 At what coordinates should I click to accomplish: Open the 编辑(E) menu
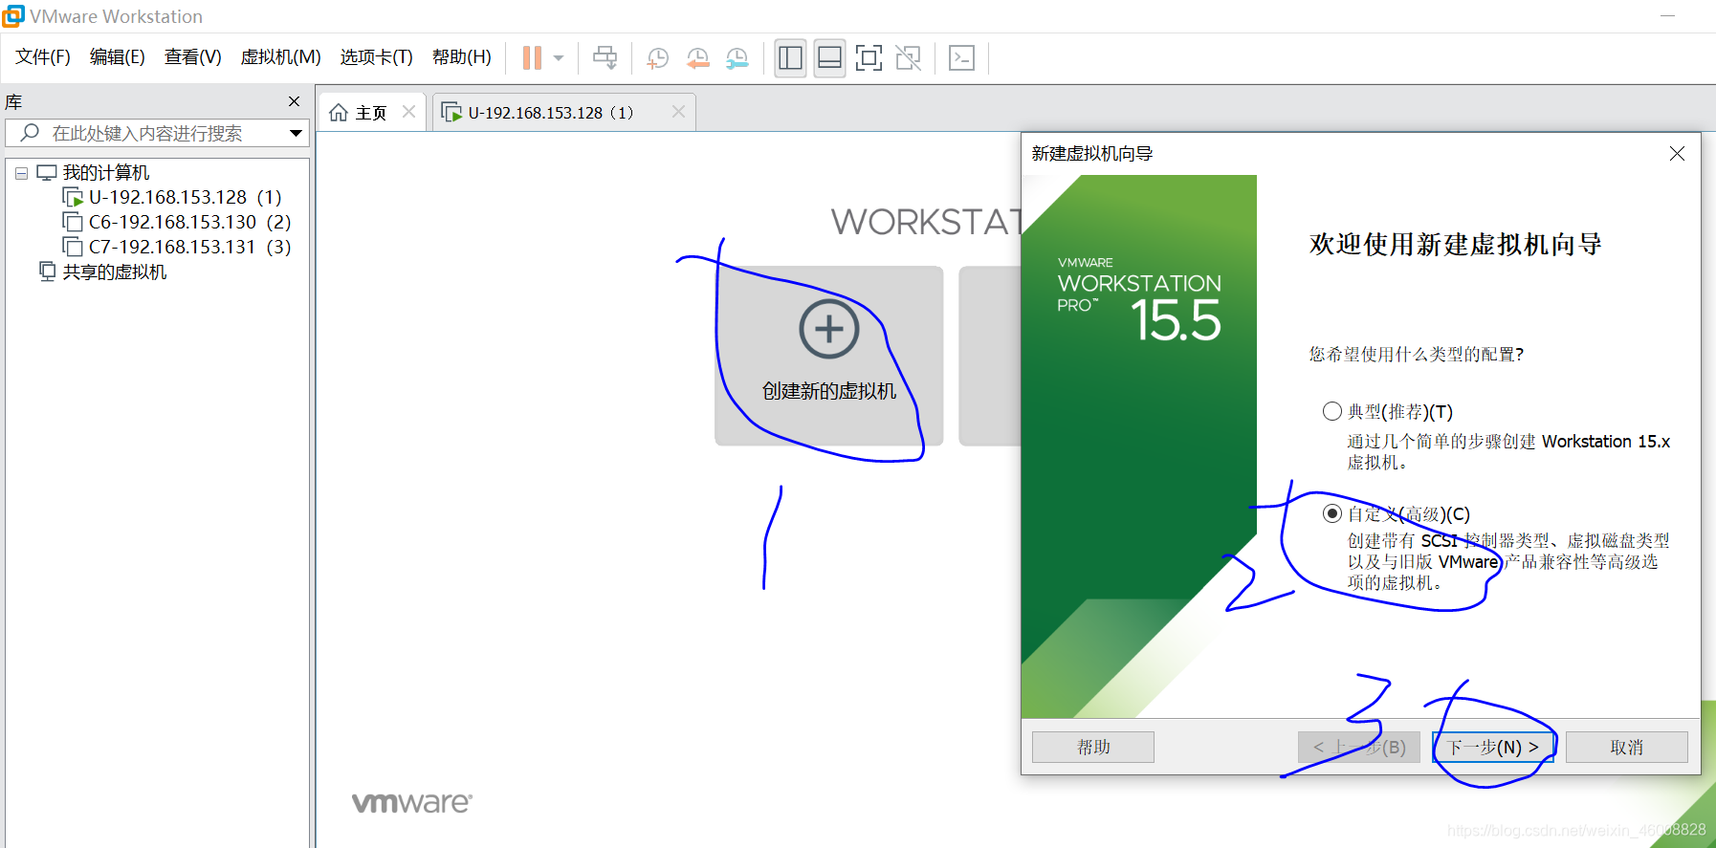click(x=118, y=57)
